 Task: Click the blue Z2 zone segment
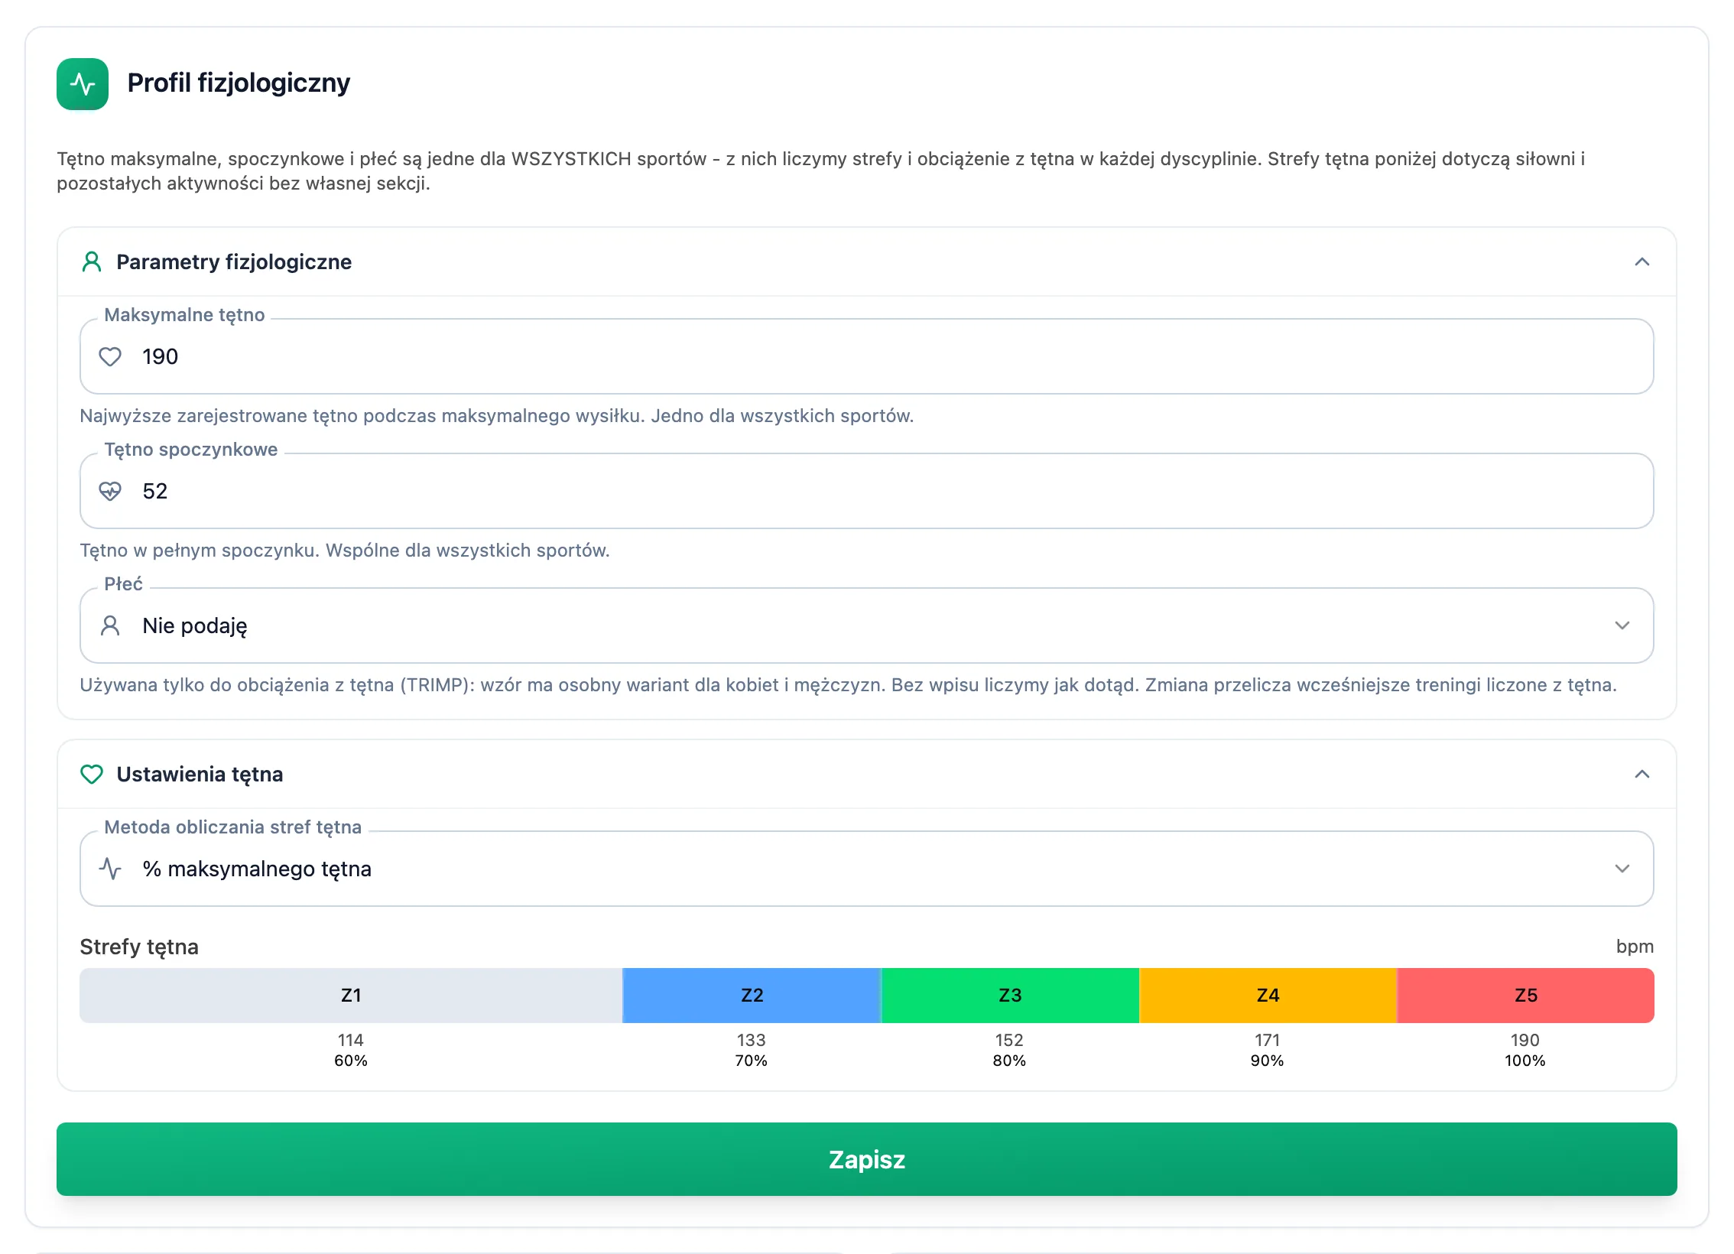pos(752,996)
